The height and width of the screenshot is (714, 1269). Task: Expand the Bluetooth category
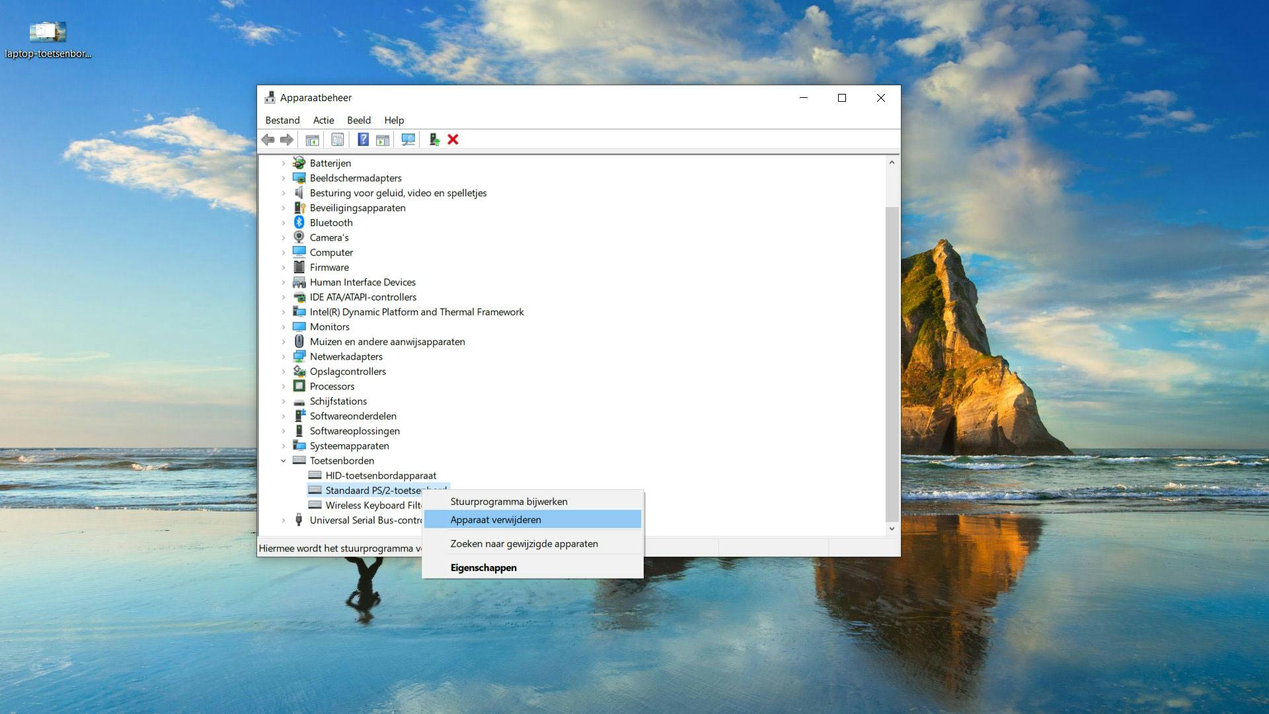[284, 223]
